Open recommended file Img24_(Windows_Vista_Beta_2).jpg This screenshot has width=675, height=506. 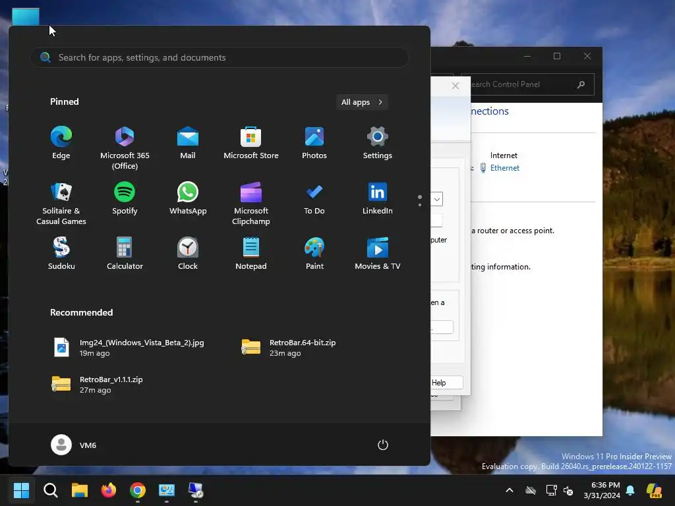click(x=129, y=347)
